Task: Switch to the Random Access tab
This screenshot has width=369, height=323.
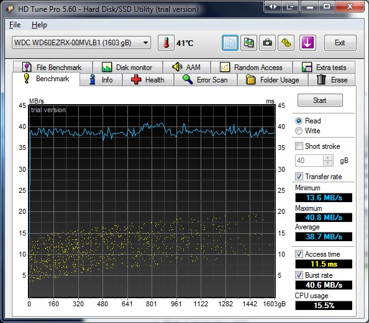Action: point(252,68)
